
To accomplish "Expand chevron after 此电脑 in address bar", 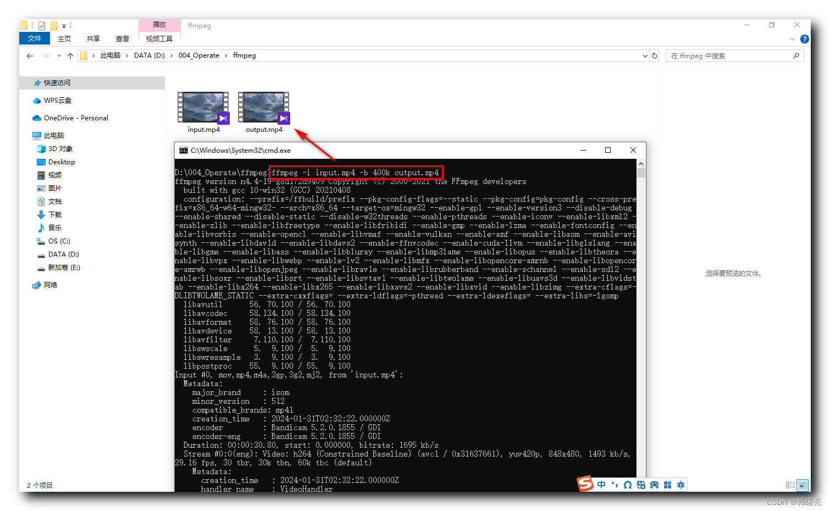I will coord(128,55).
